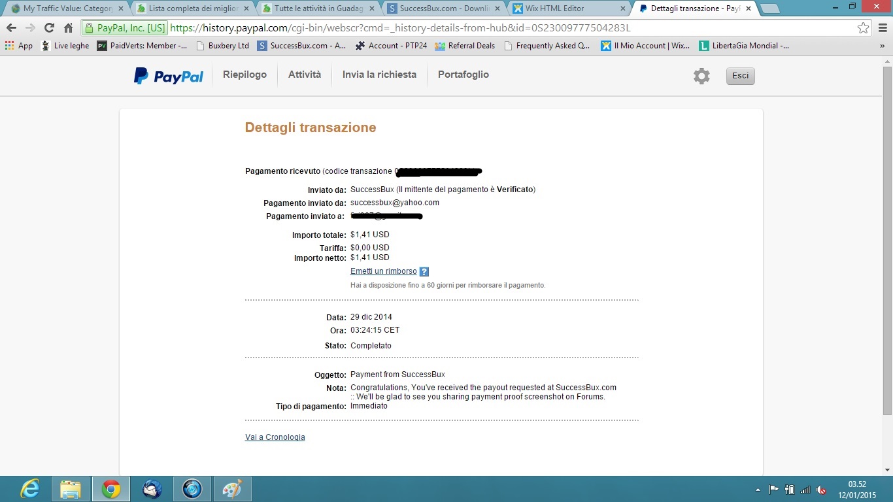
Task: Click the round blue taskbar app icon
Action: (192, 489)
